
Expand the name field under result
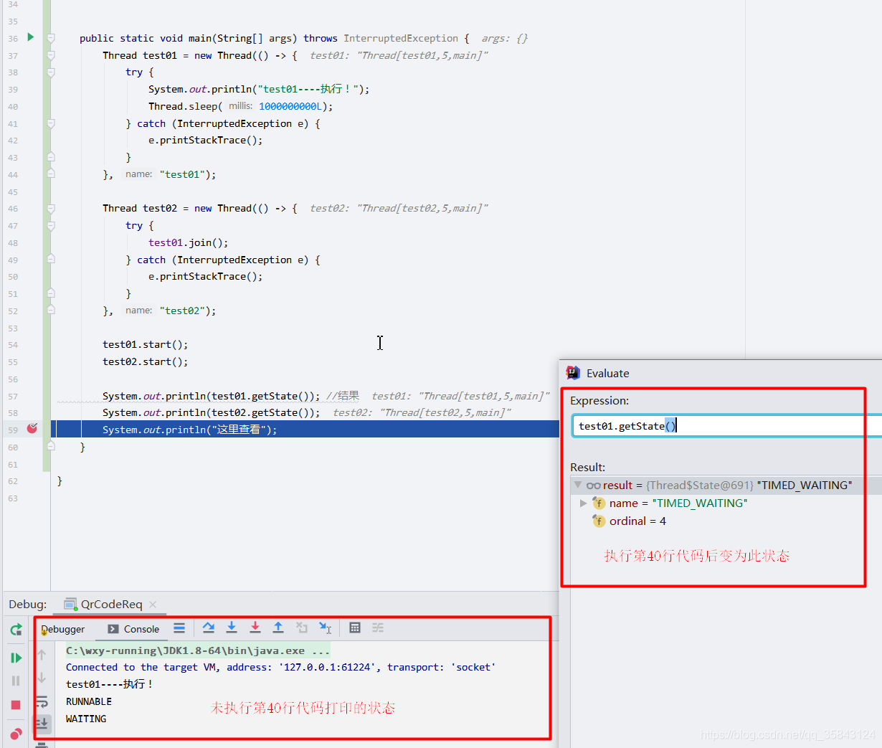[x=584, y=503]
